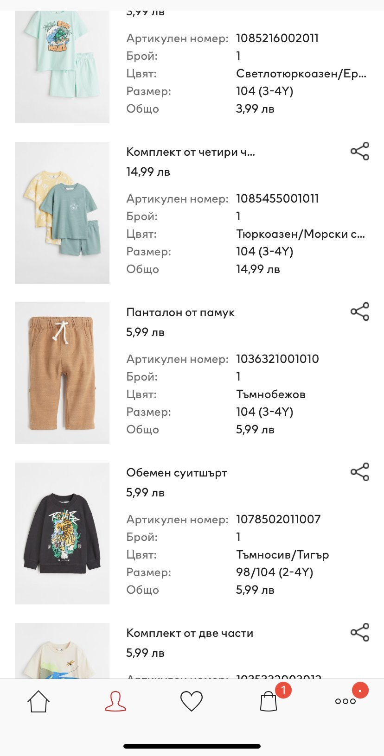Share the Обемен суитшърт item

360,472
